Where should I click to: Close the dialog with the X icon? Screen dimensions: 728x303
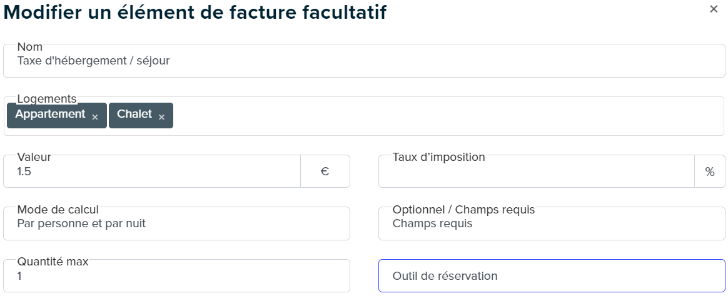point(714,9)
